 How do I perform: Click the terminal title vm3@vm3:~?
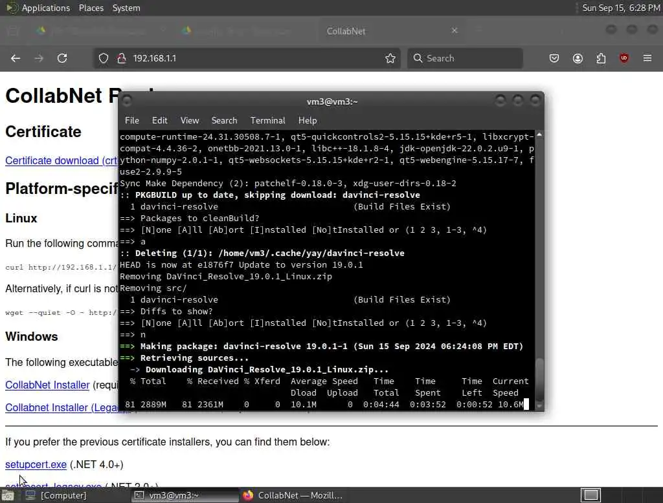(332, 102)
